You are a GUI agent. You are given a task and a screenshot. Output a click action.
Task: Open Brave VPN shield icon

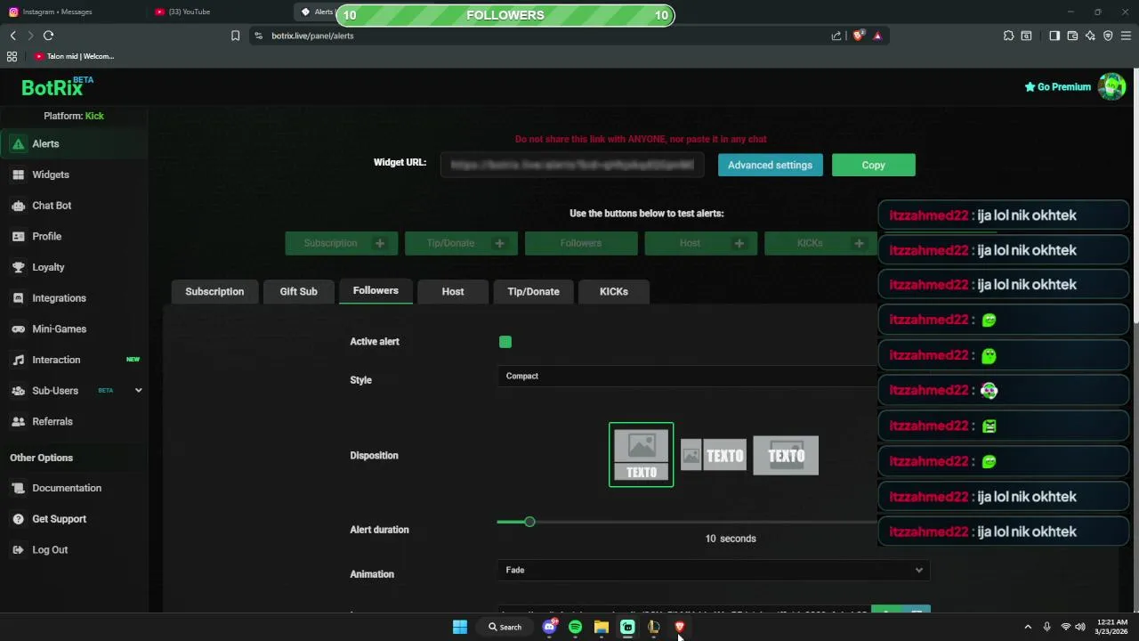coord(1108,36)
